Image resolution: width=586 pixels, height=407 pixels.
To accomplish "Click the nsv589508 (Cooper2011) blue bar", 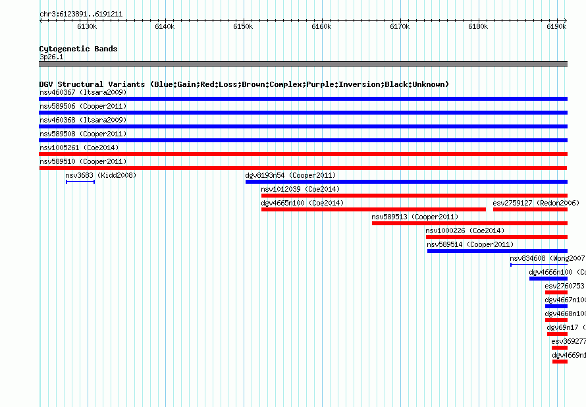I will [x=303, y=140].
